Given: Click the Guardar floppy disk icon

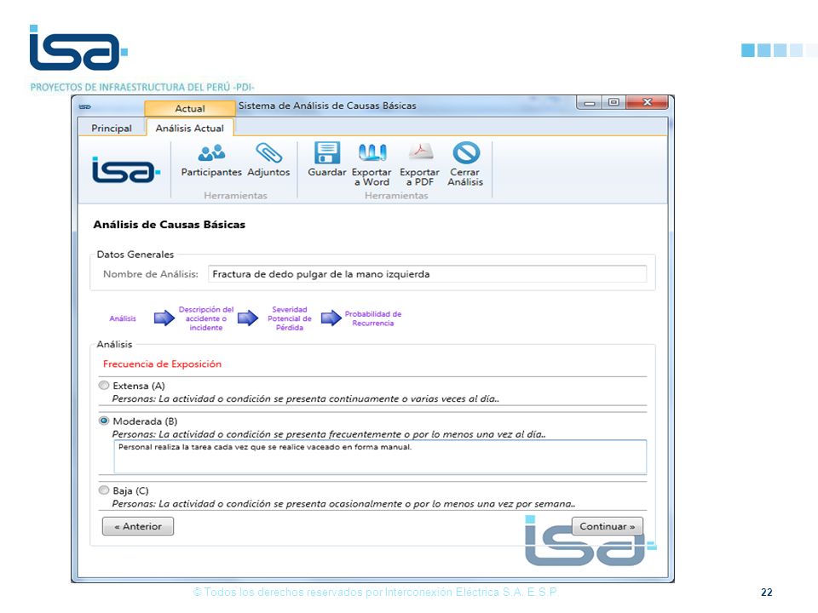Looking at the screenshot, I should pyautogui.click(x=327, y=153).
